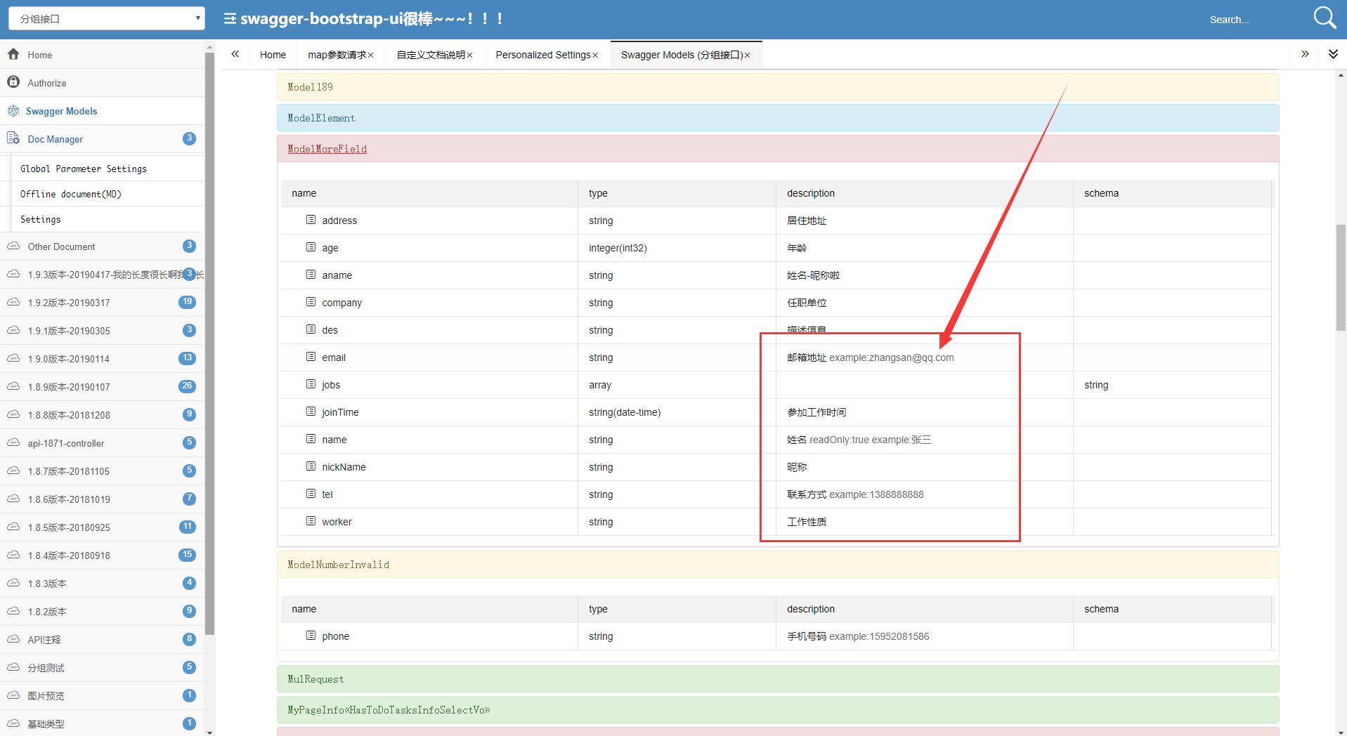Click the main content vertical scrollbar
The width and height of the screenshot is (1347, 736).
pos(1341,277)
